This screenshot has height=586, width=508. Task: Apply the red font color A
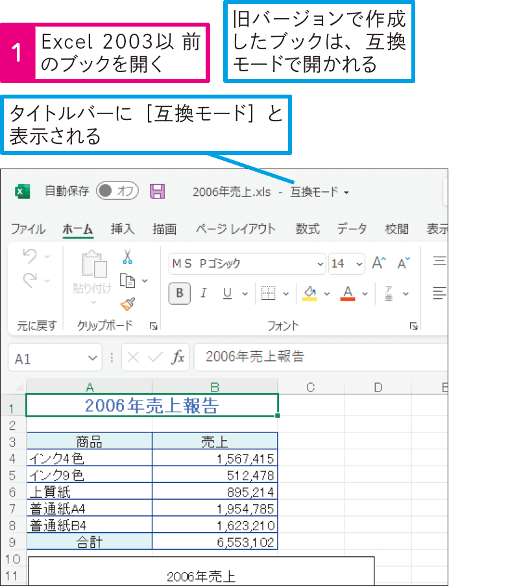coord(348,293)
